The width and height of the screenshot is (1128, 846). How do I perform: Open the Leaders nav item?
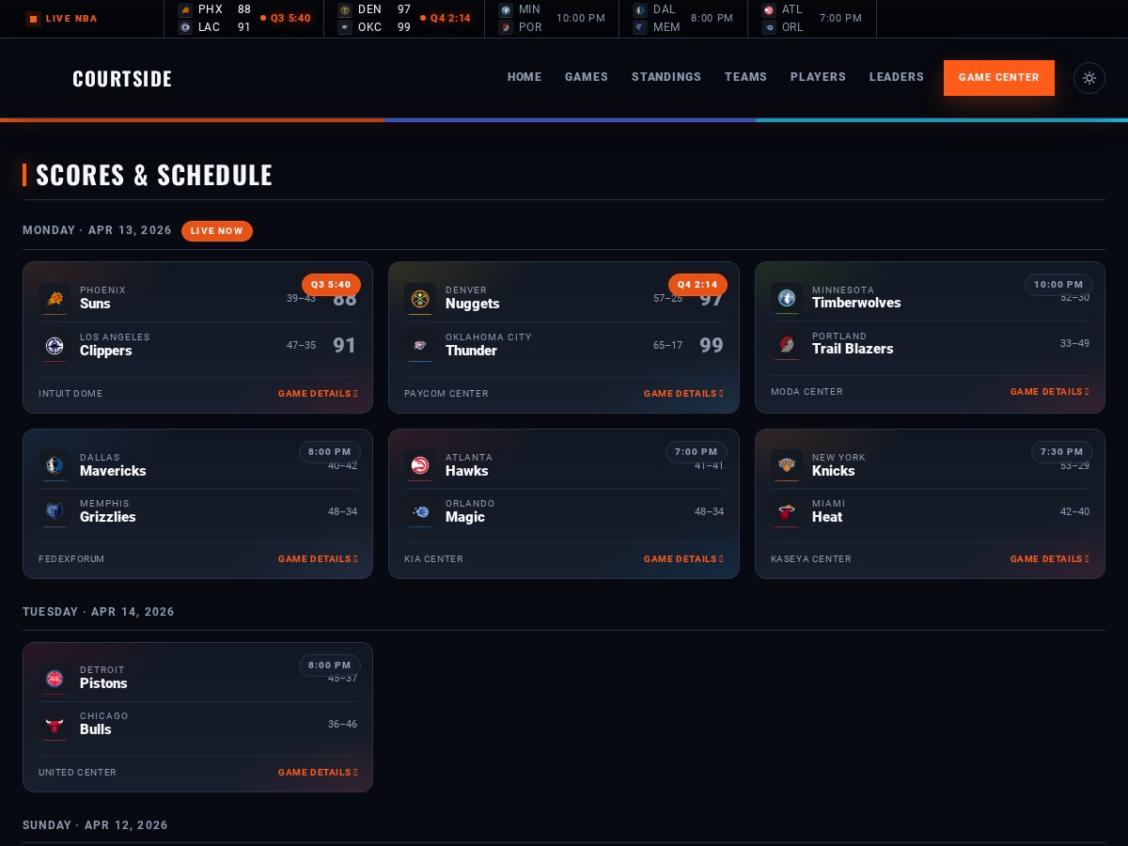[897, 77]
